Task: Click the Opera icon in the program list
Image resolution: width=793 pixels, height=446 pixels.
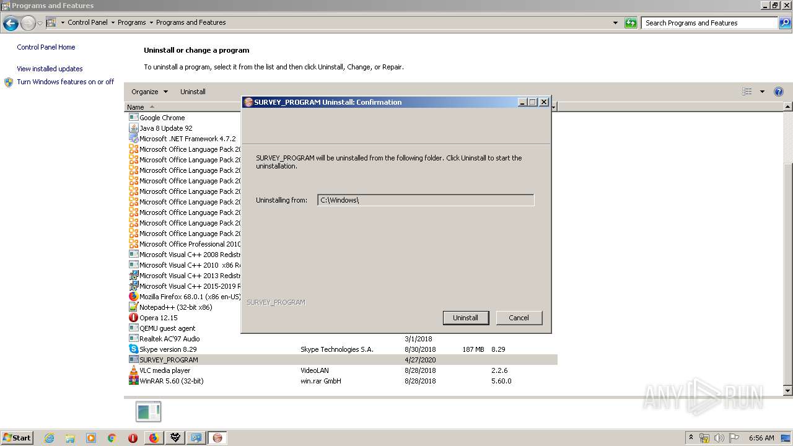Action: point(133,318)
